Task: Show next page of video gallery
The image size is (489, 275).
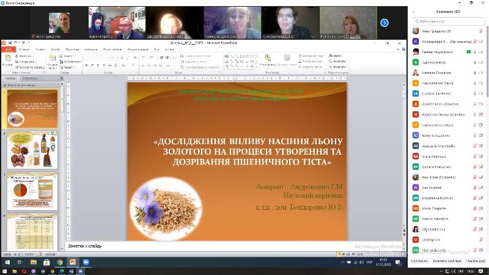Action: click(384, 23)
